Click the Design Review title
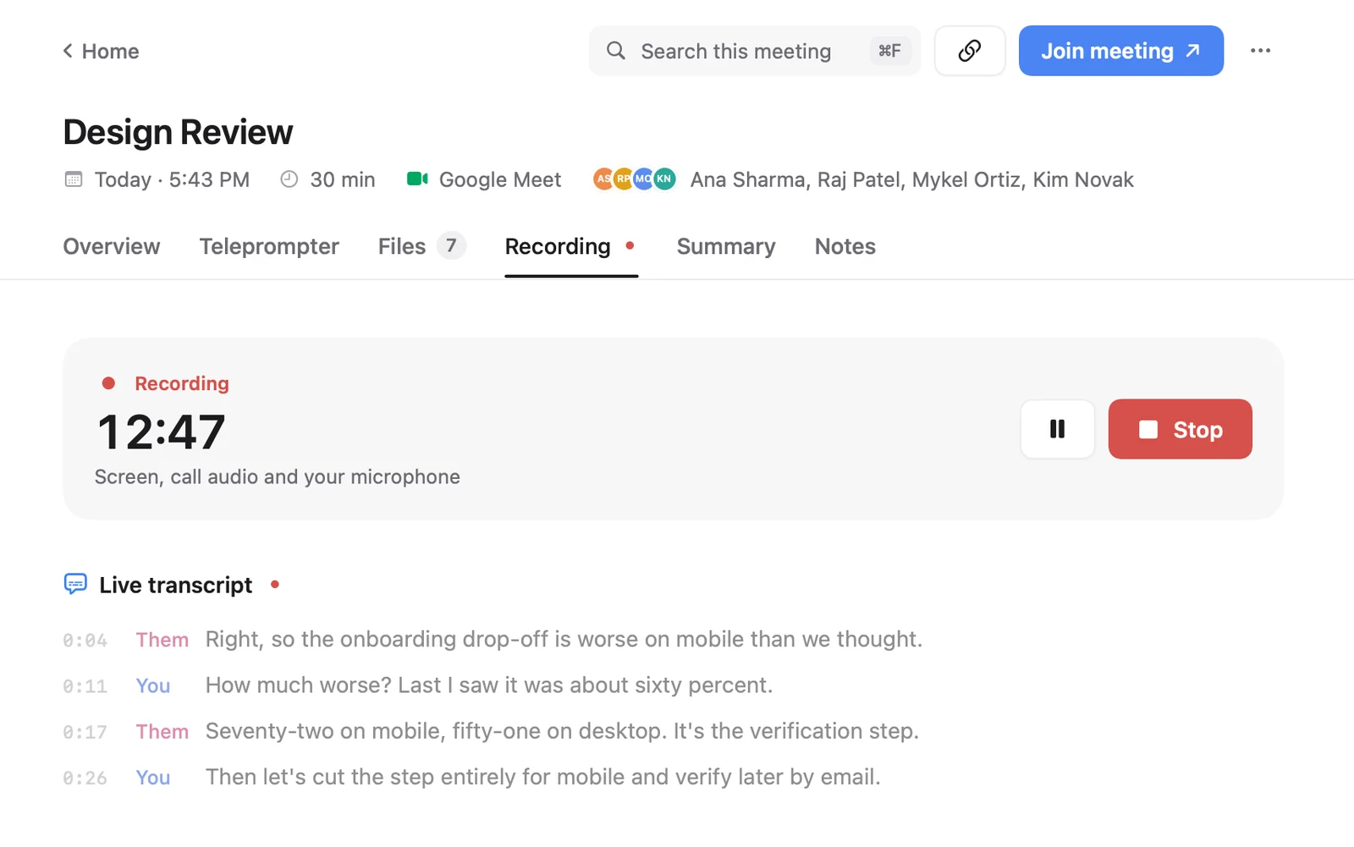1354x847 pixels. point(178,132)
